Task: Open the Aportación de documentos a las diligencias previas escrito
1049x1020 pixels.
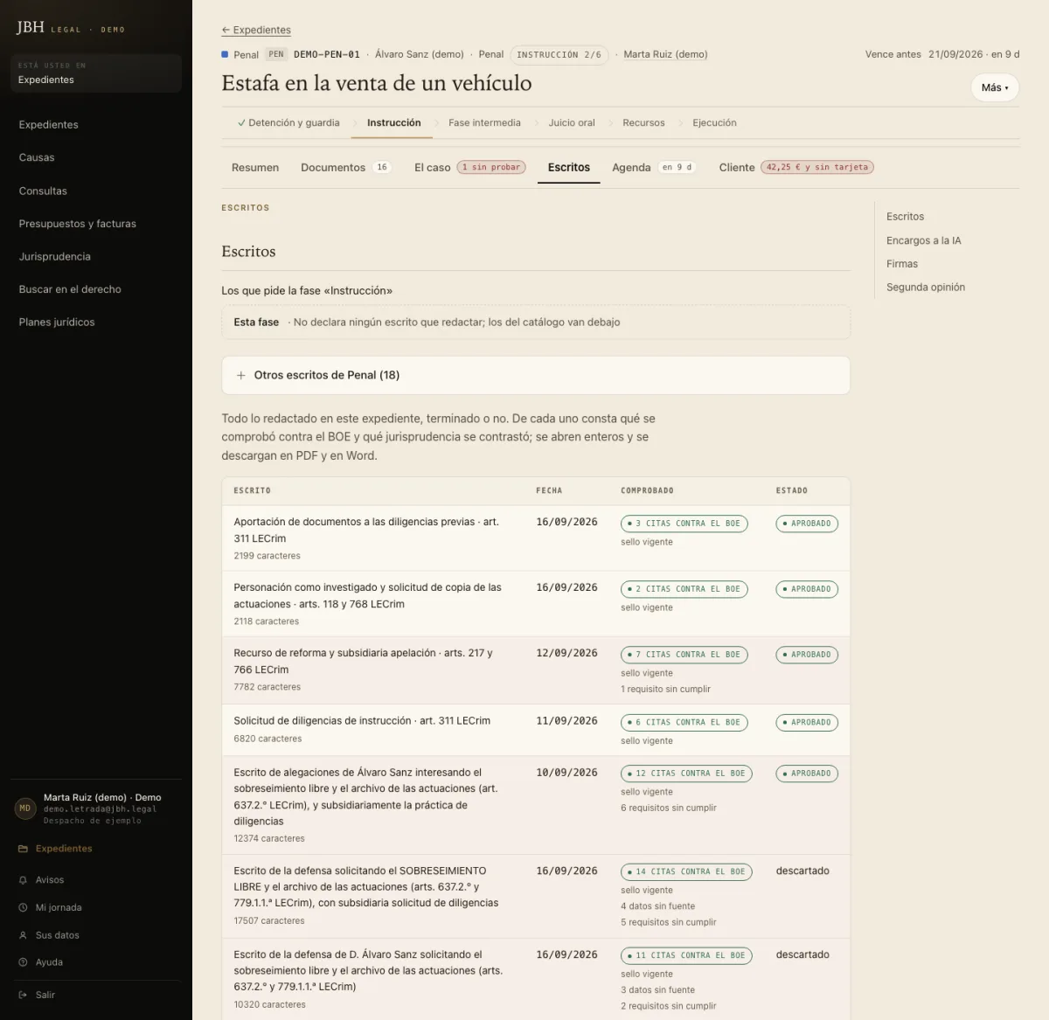Action: click(366, 530)
